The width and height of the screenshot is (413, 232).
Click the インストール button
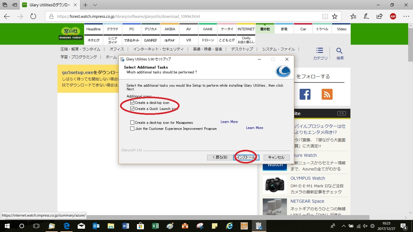(246, 157)
